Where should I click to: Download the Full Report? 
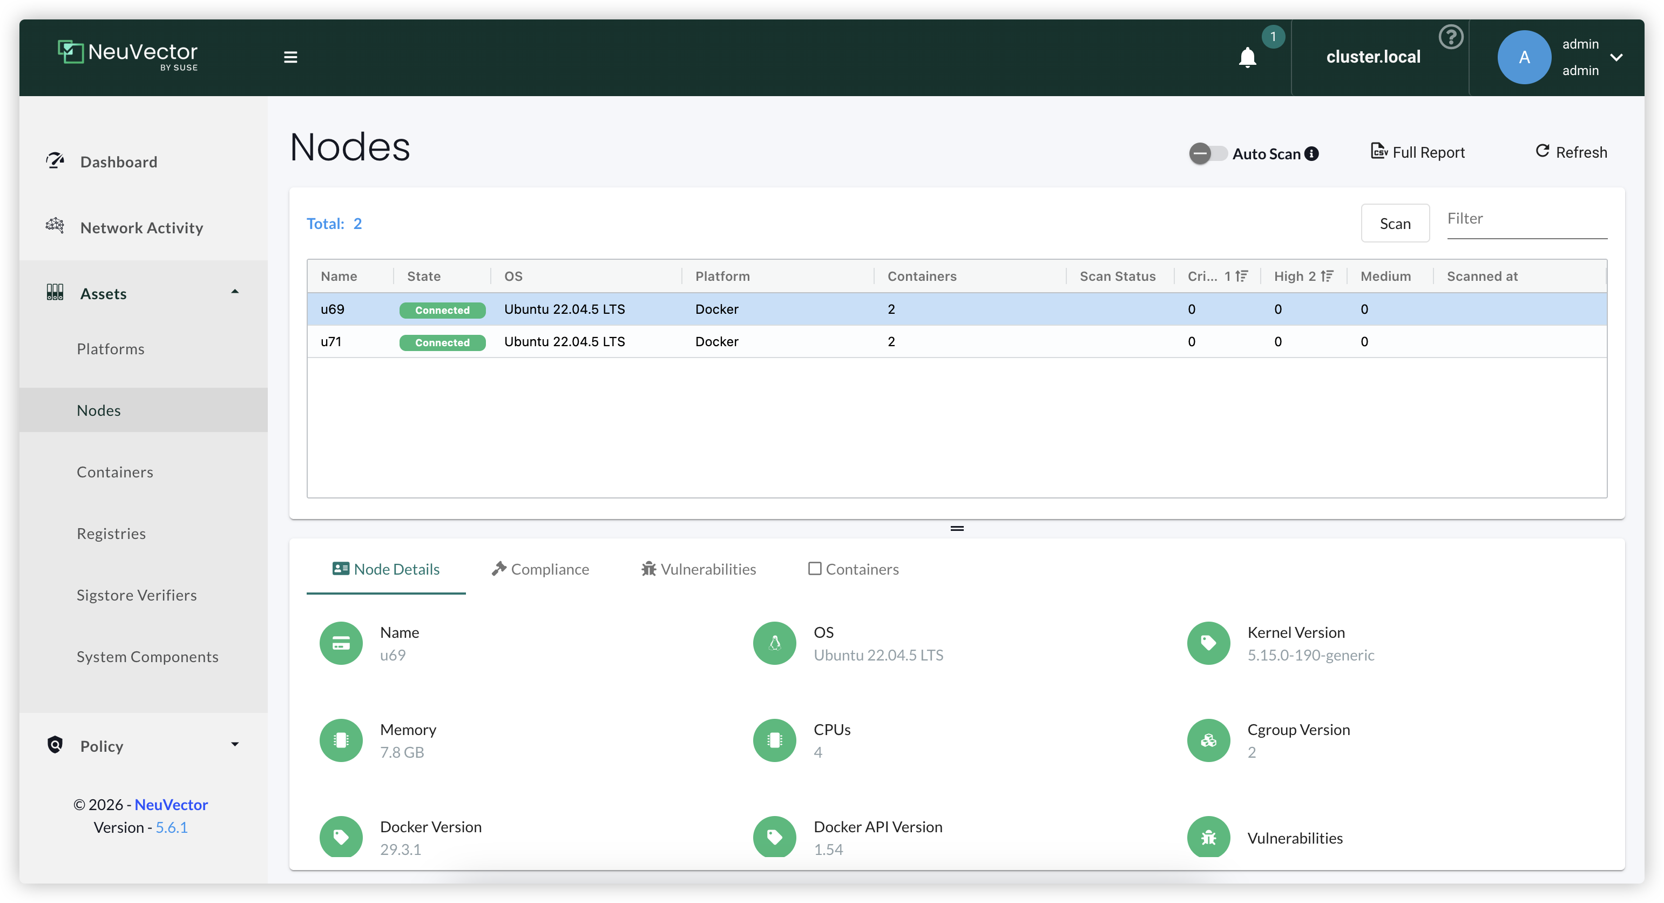(1418, 152)
